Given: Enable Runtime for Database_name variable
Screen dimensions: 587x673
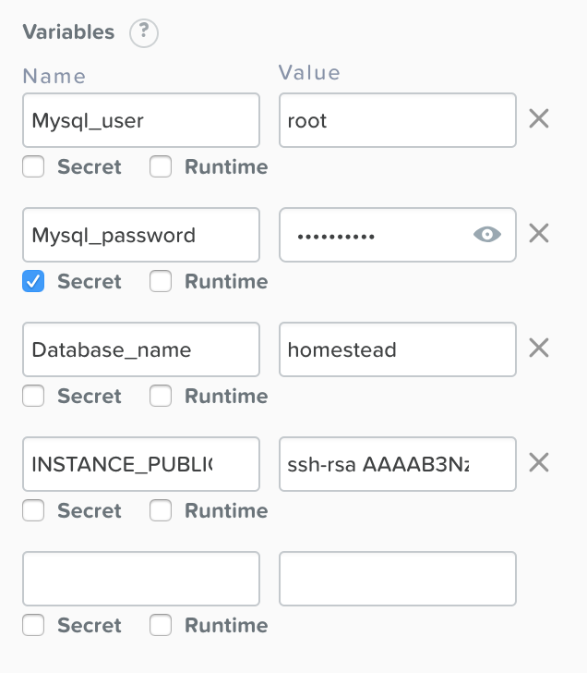Looking at the screenshot, I should pyautogui.click(x=161, y=396).
